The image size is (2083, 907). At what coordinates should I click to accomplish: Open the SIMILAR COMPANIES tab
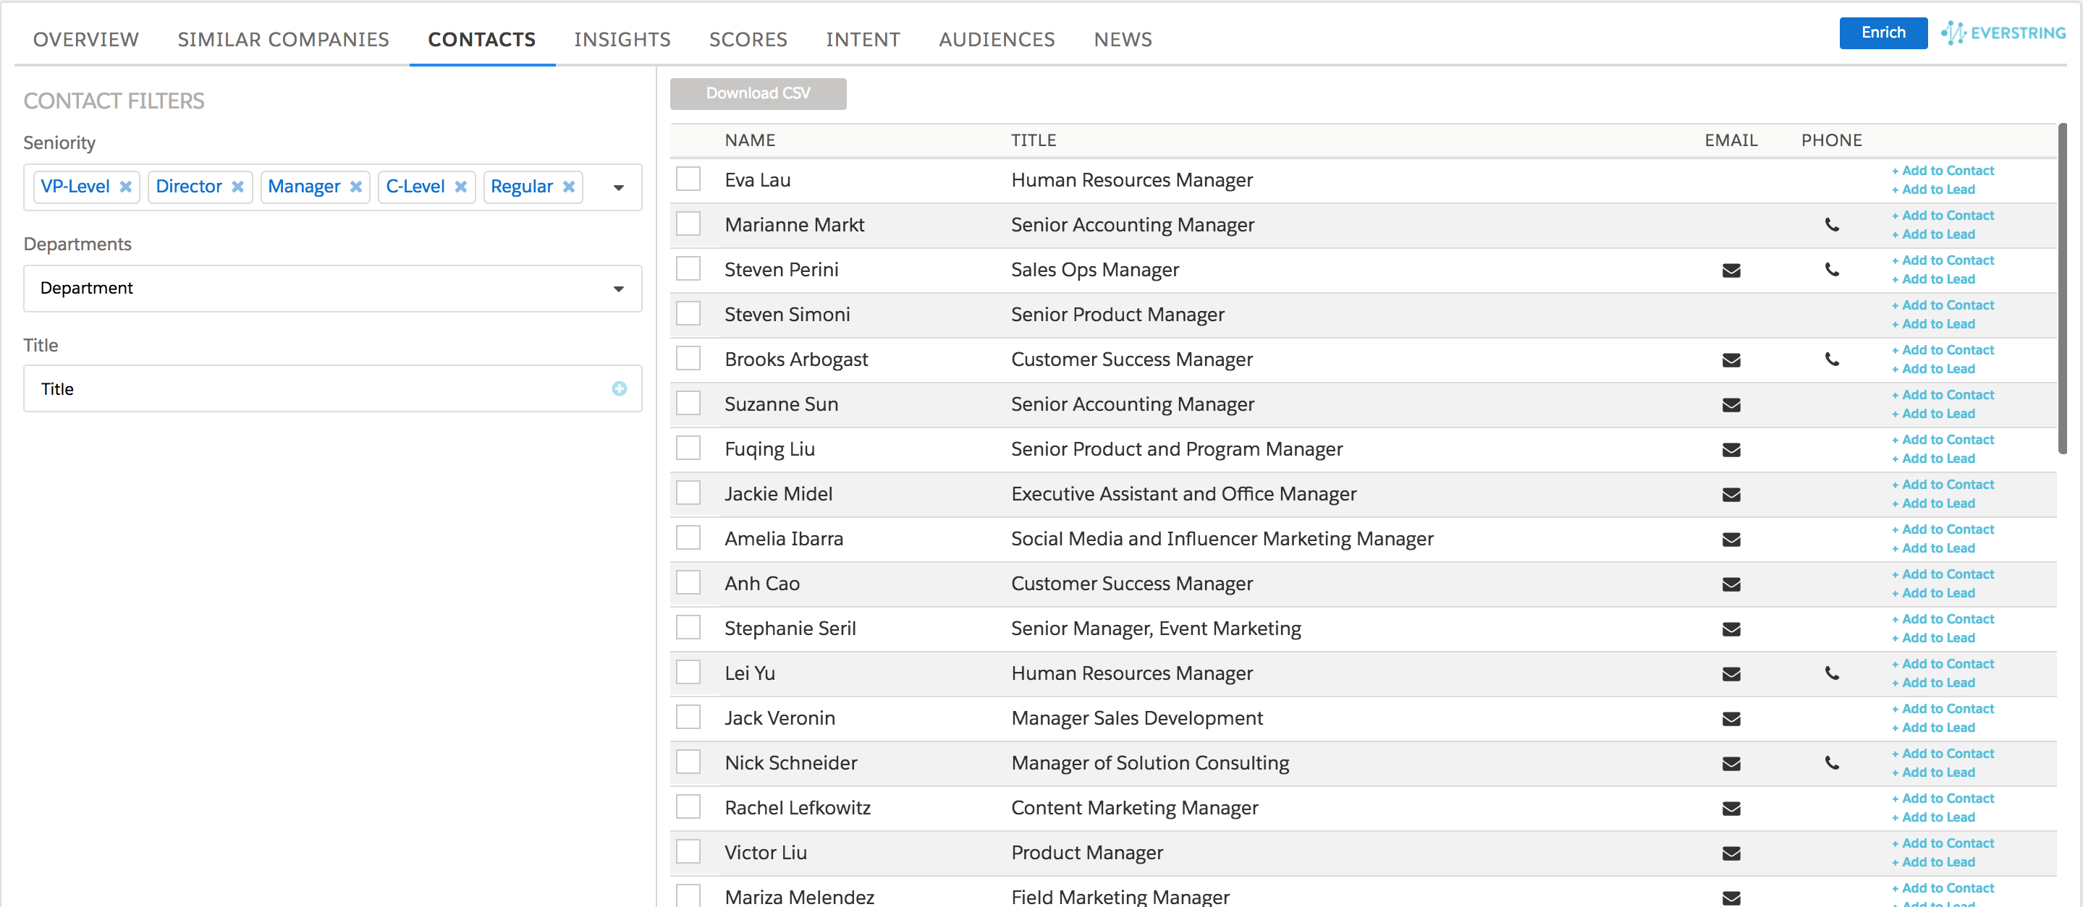click(282, 39)
